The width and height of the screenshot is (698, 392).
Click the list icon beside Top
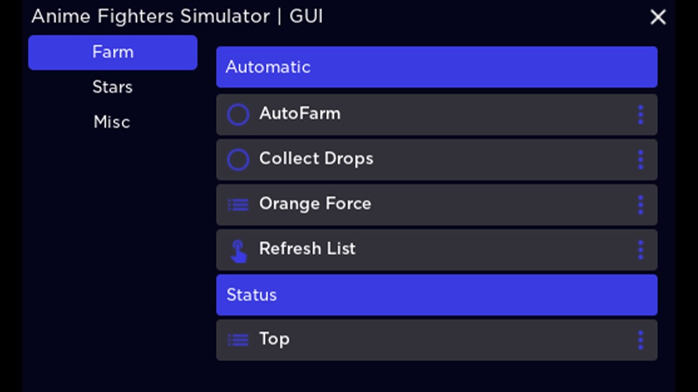click(238, 340)
